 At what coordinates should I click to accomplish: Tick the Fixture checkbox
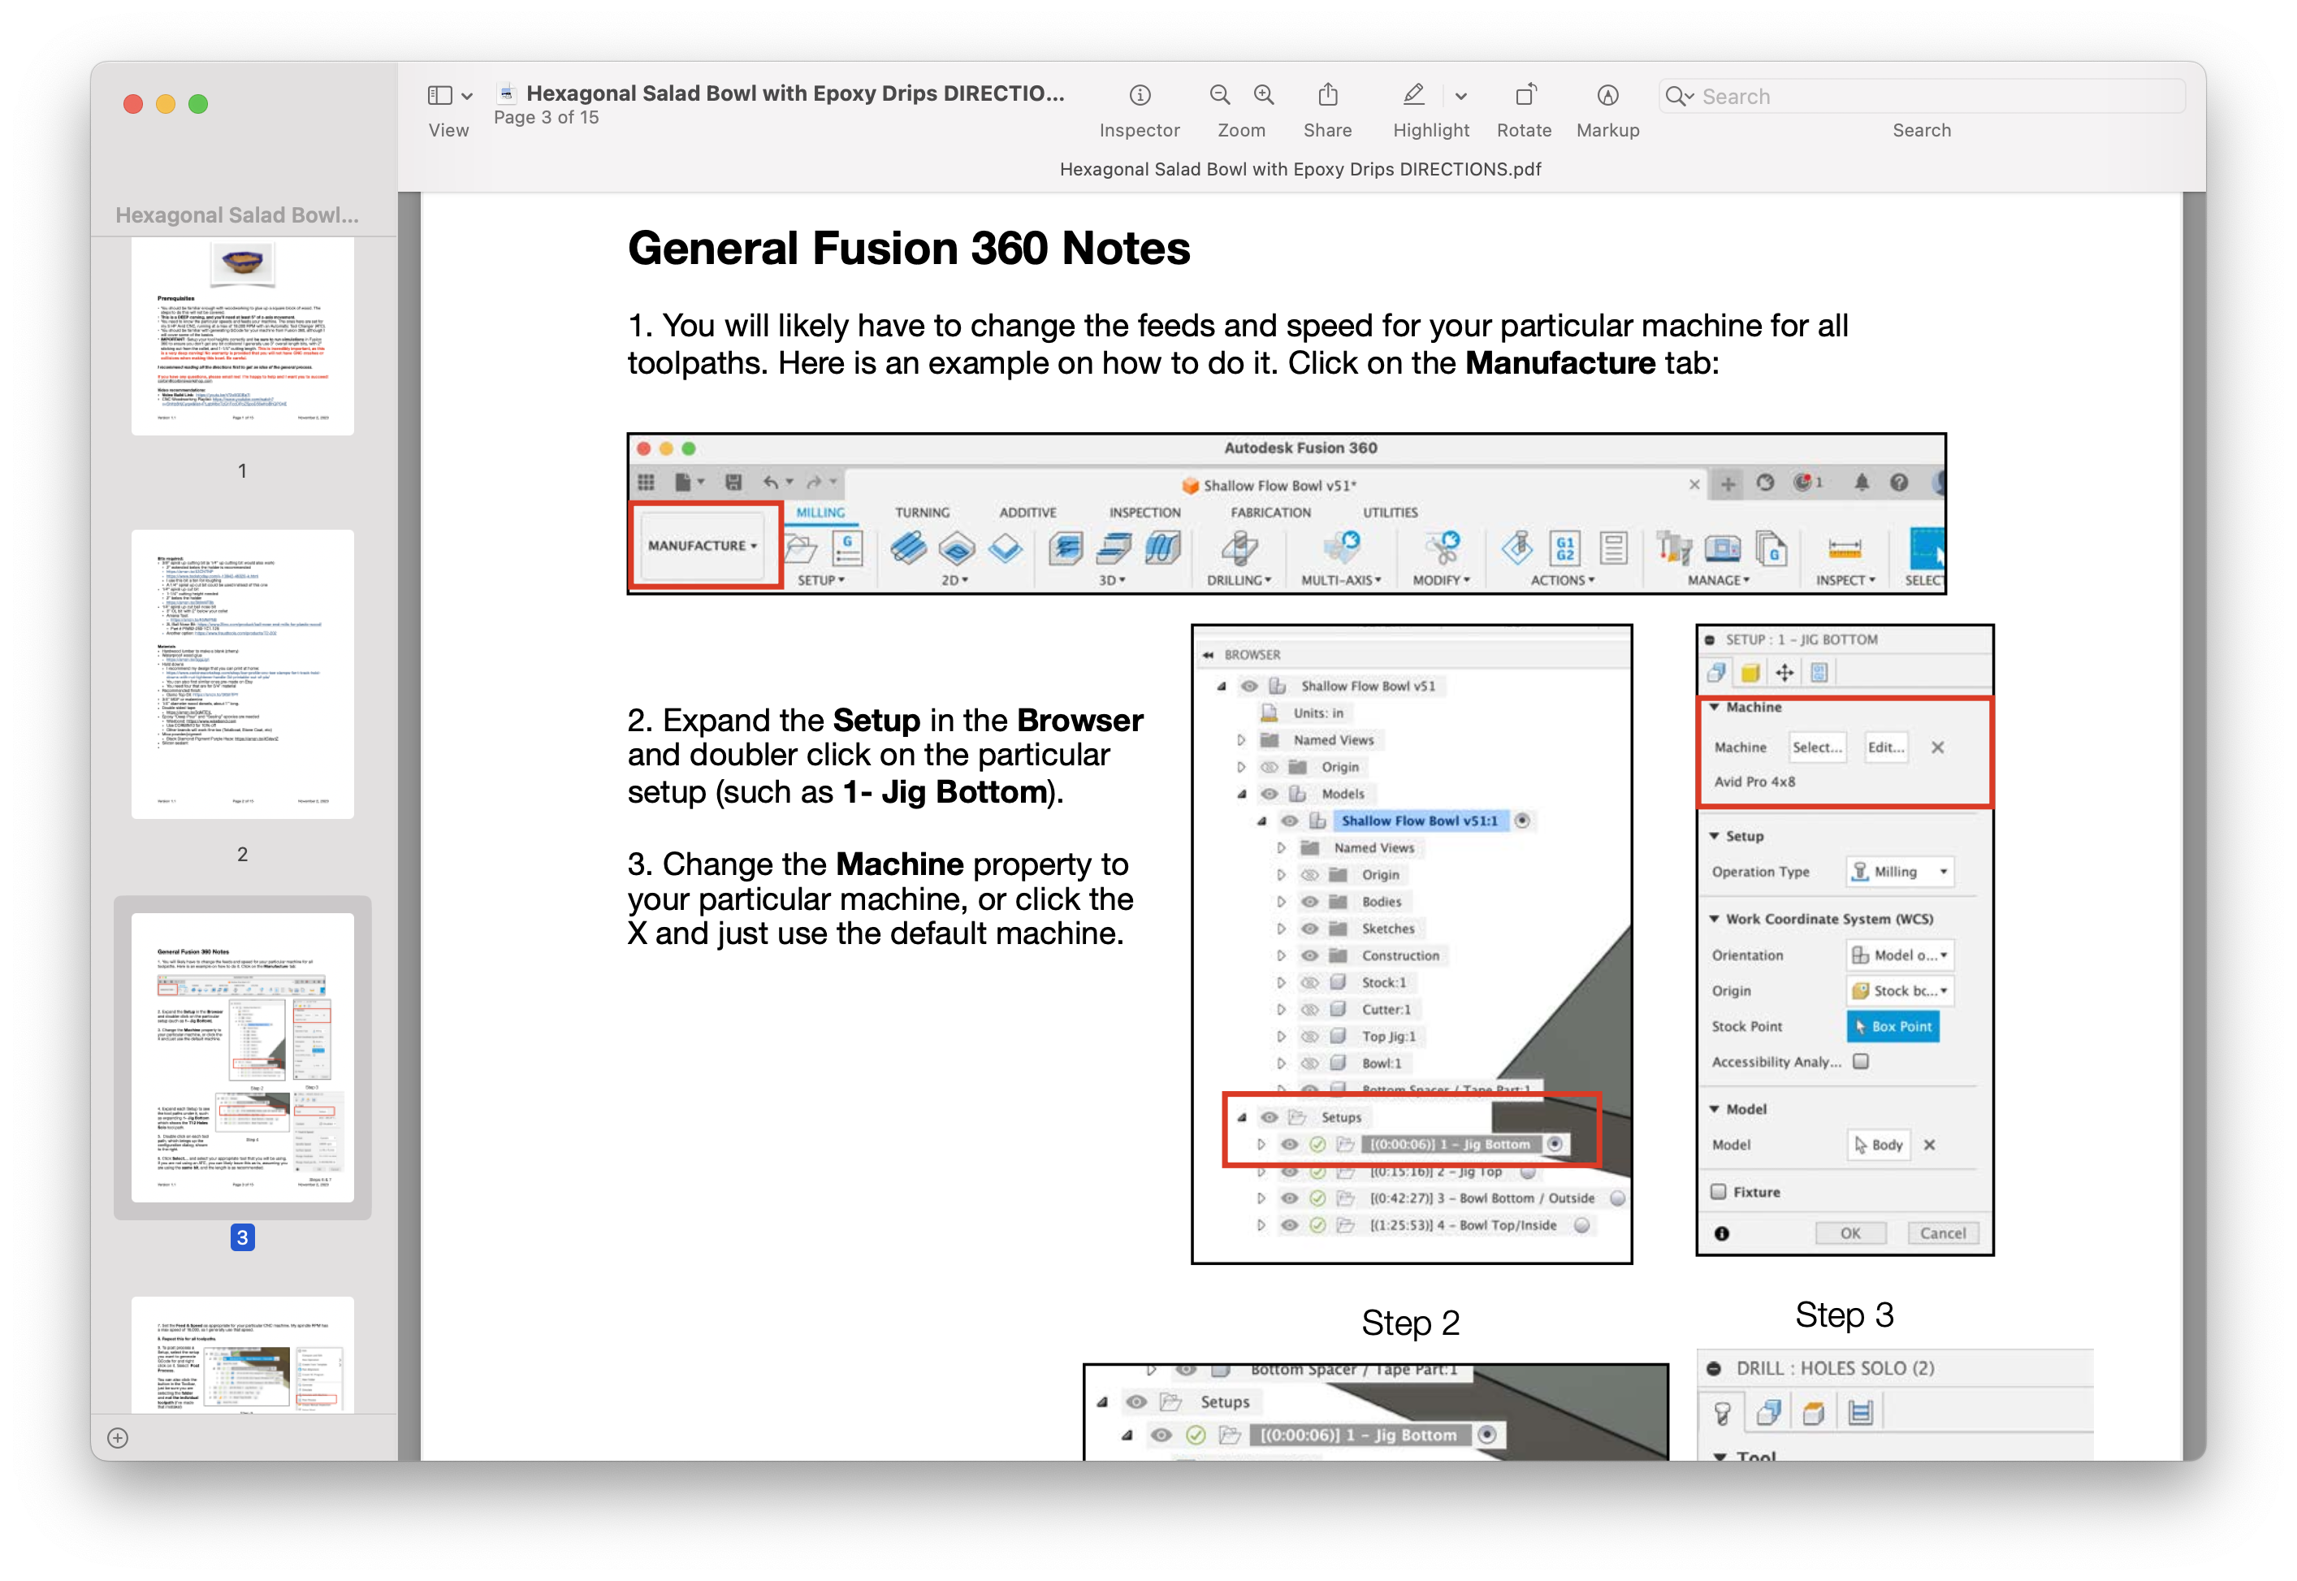point(1719,1192)
